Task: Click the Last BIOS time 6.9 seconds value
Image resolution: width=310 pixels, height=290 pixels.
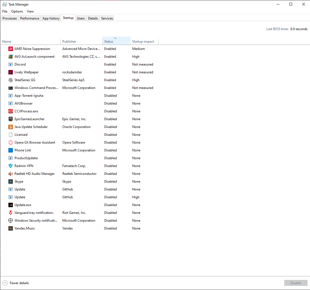Action: (299, 29)
